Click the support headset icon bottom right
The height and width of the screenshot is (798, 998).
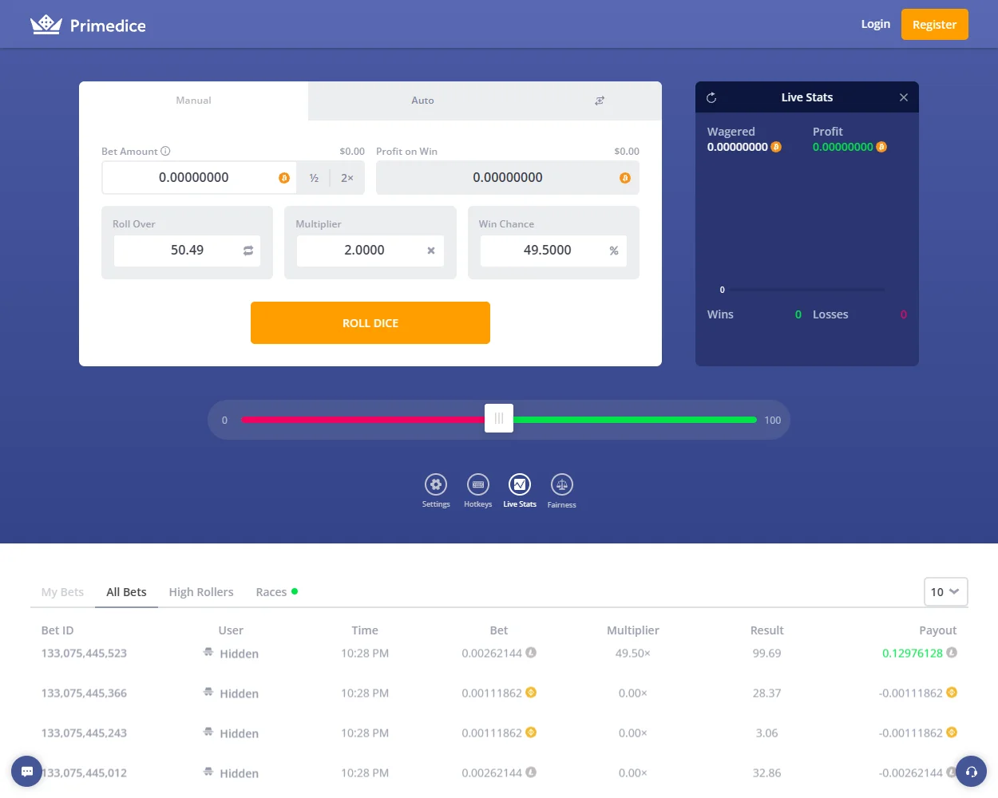[x=971, y=771]
